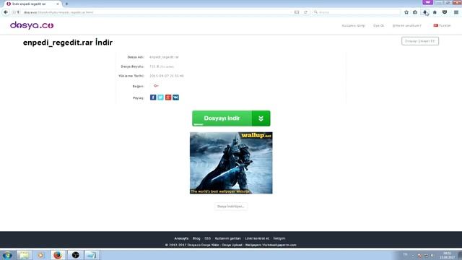Click the Pocket icon in toolbar
This screenshot has height=260, width=462.
click(x=445, y=12)
